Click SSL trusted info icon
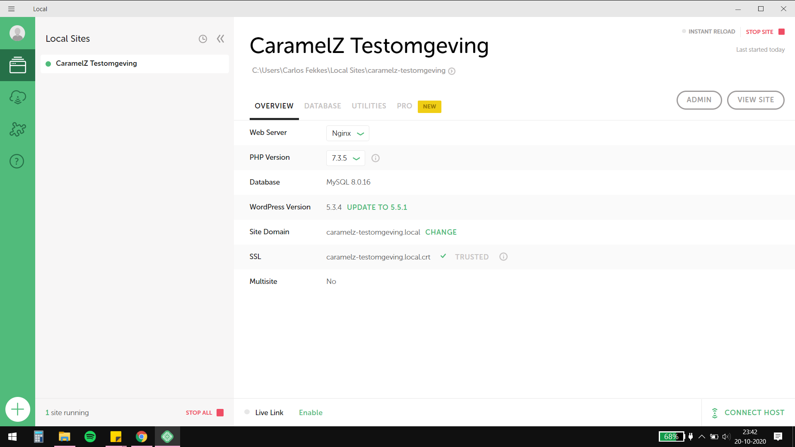 click(x=503, y=257)
